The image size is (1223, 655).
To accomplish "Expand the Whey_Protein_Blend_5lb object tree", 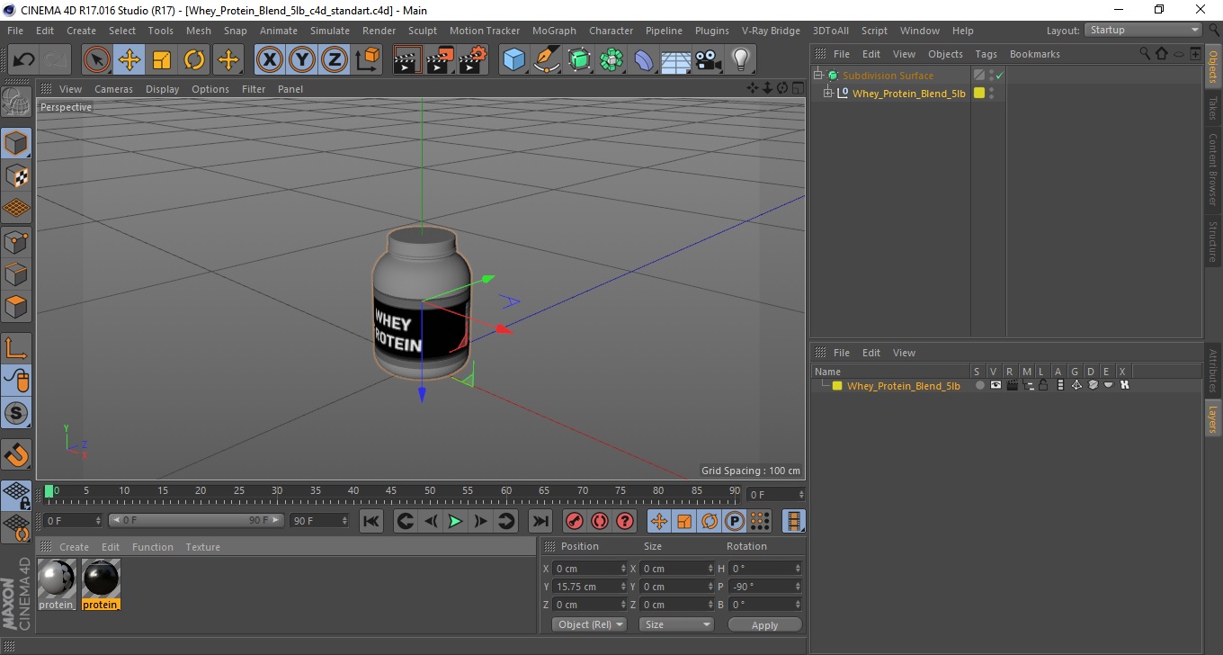I will tap(828, 93).
